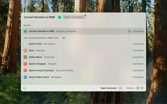Click the 'Results' section header
This screenshot has height=104, width=167.
pos(27,25)
